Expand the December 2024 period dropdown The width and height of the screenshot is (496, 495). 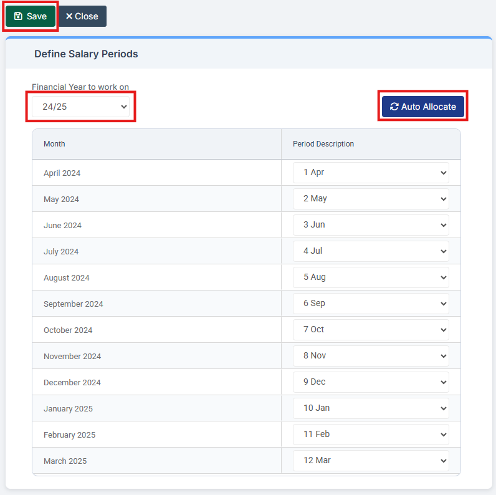[371, 382]
